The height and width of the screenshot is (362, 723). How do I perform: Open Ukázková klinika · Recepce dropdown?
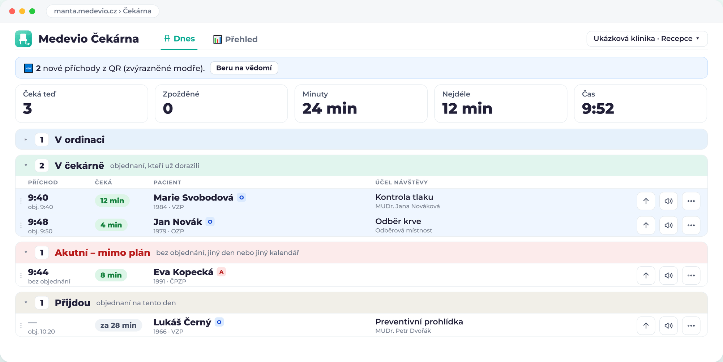[x=647, y=39]
